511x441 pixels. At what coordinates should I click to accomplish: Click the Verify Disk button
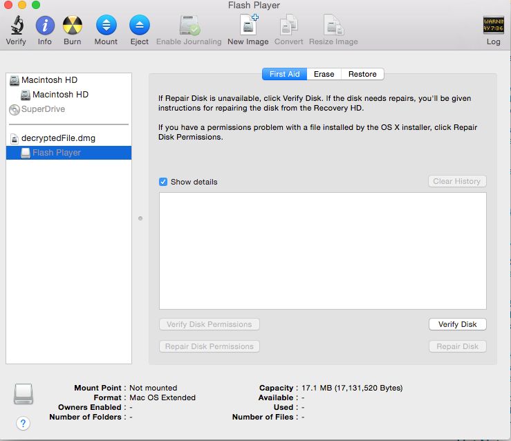tap(458, 324)
